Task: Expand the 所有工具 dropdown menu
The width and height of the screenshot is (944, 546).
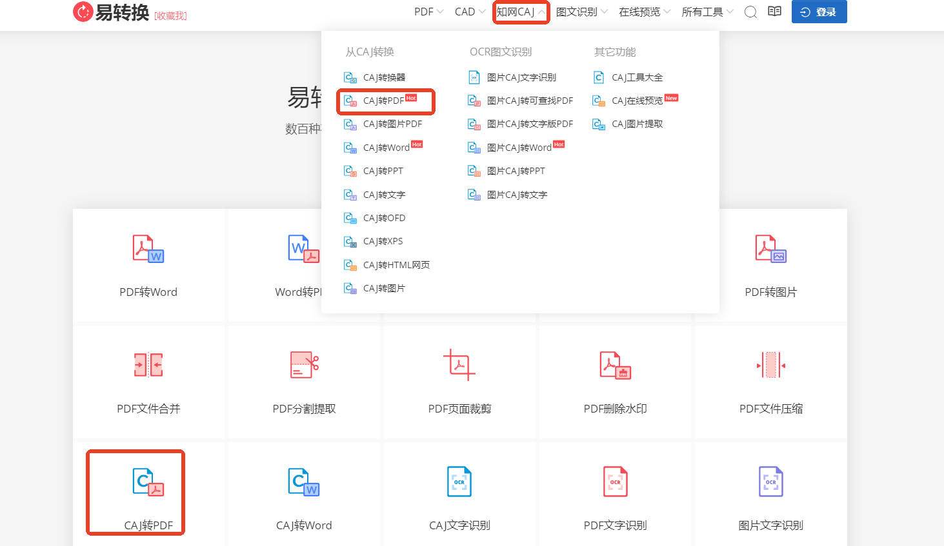Action: coord(708,12)
